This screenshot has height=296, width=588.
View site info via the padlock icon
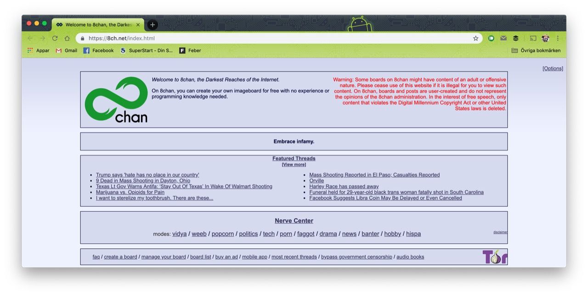point(83,39)
